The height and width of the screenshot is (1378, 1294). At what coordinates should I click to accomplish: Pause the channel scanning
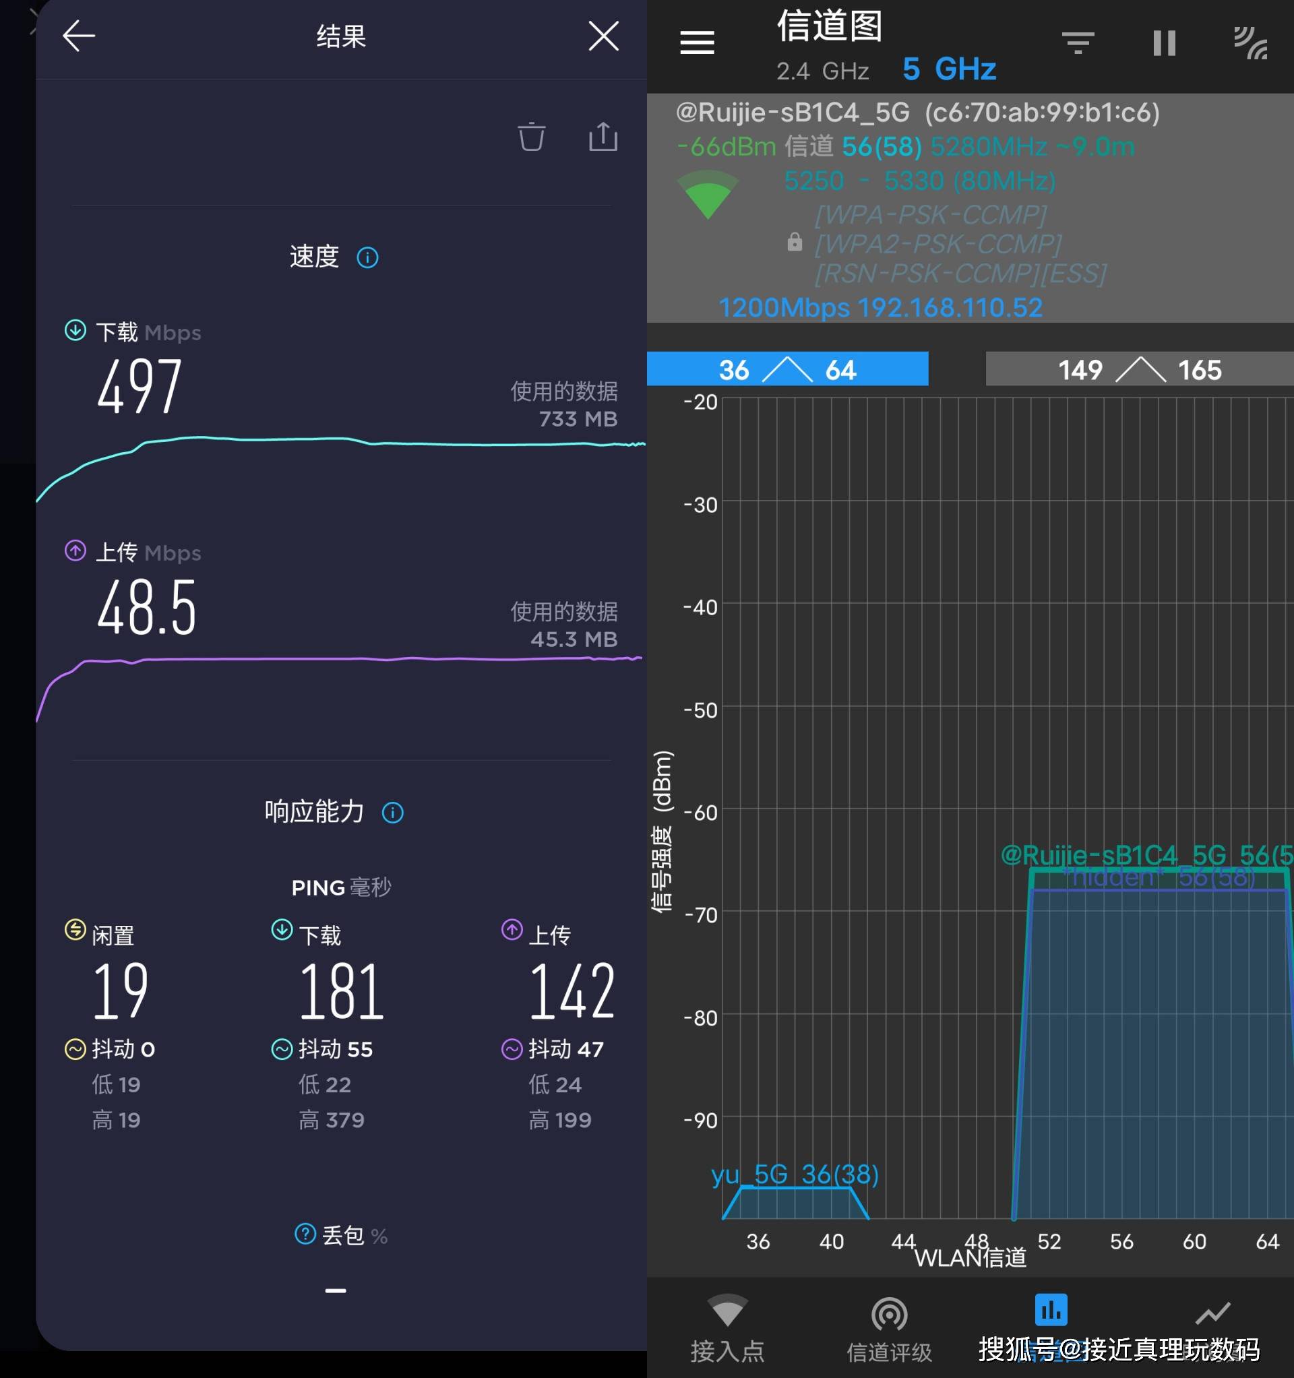1165,43
